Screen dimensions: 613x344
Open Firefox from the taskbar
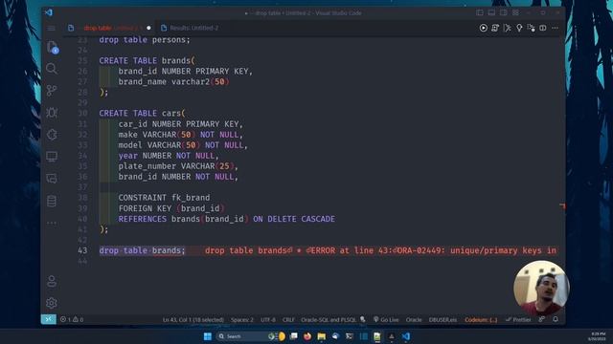pos(307,336)
